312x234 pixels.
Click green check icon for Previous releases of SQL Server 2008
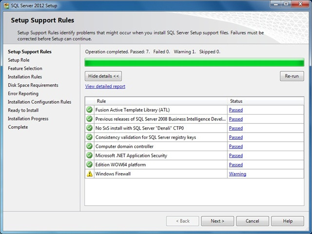point(90,119)
